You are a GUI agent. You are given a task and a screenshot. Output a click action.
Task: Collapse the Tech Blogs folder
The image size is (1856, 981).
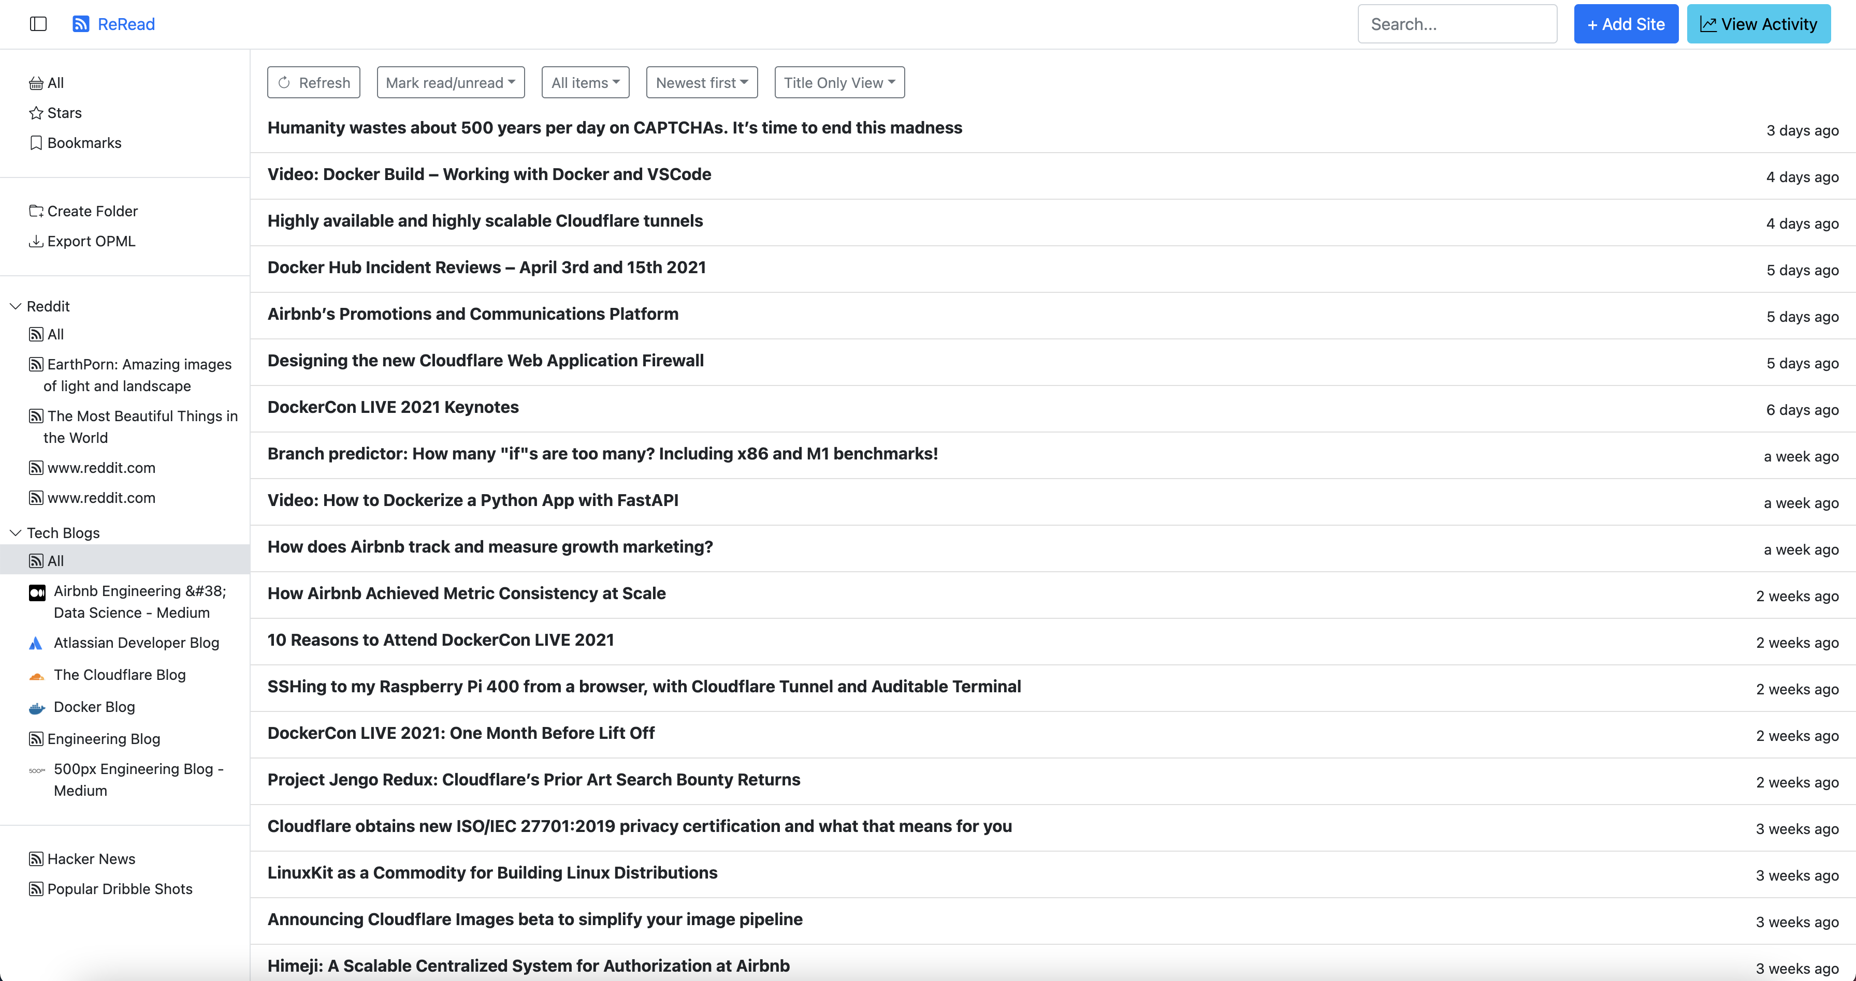(x=15, y=533)
